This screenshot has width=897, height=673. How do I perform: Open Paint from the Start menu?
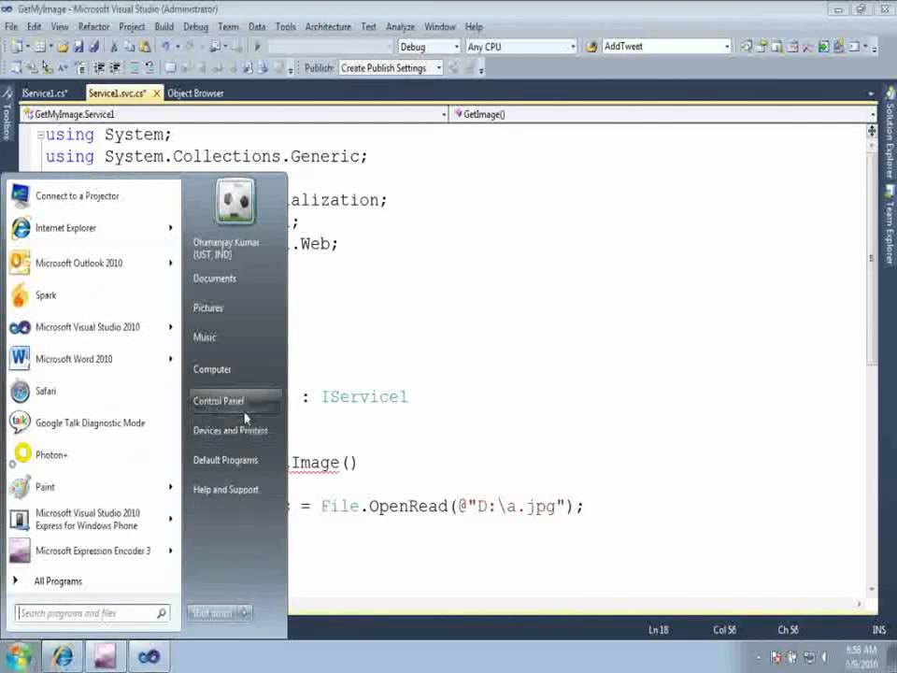pos(45,487)
